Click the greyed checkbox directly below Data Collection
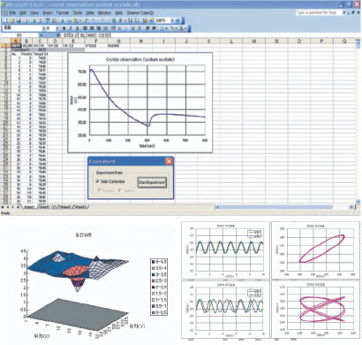Screen dimensions: 362x345 pos(99,191)
